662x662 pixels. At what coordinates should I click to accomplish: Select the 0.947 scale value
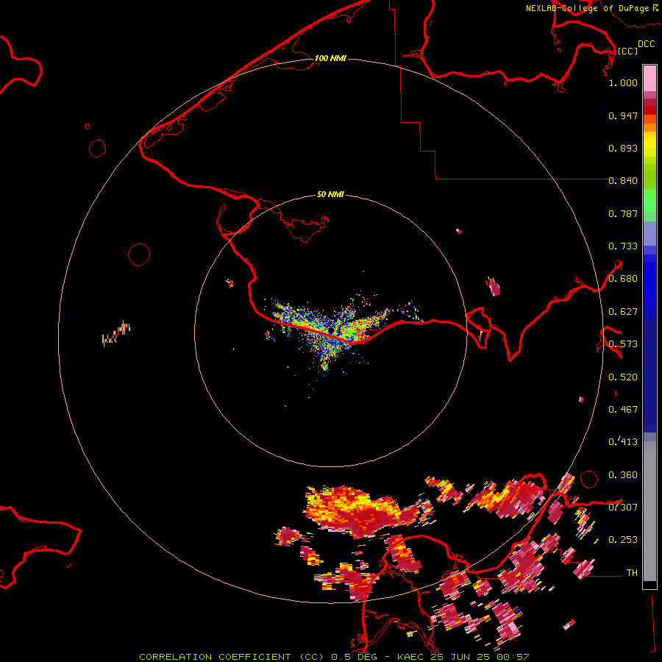tap(623, 115)
